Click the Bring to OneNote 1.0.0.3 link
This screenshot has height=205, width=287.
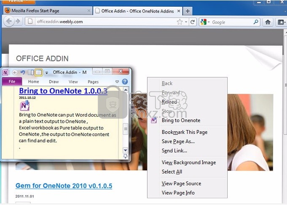63,91
